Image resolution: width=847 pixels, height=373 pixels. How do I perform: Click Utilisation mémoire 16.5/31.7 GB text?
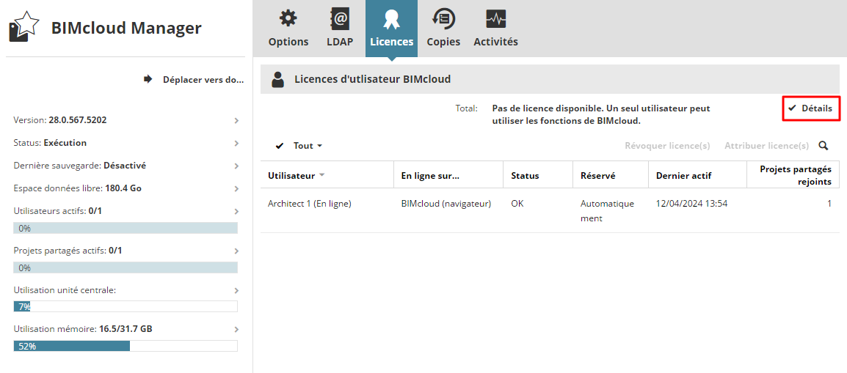point(83,329)
